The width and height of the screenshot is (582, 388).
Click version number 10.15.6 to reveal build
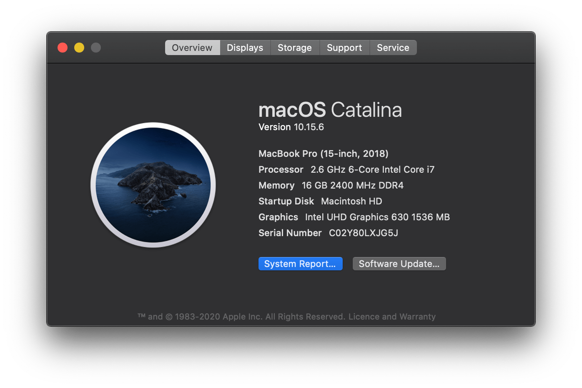click(x=308, y=127)
